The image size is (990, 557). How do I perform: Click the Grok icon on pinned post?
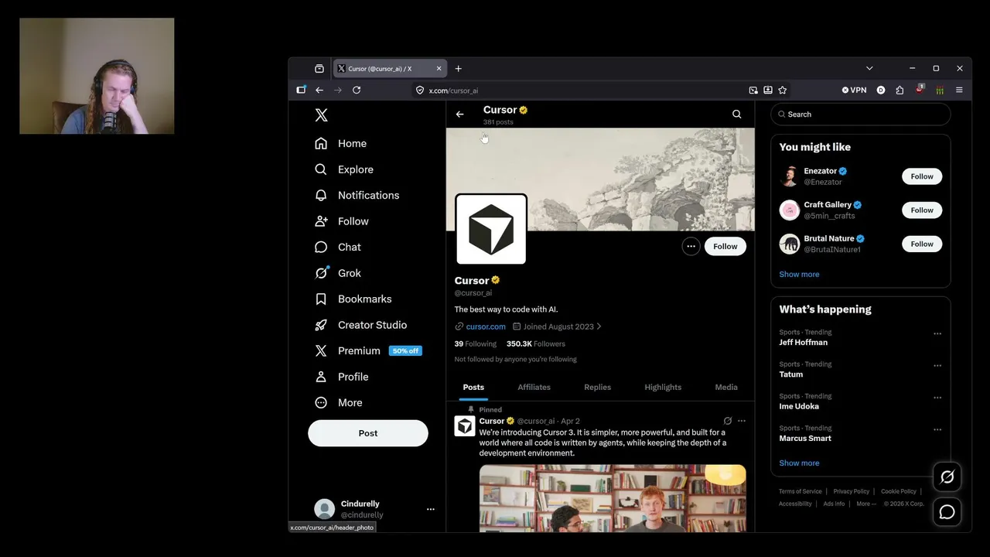727,421
